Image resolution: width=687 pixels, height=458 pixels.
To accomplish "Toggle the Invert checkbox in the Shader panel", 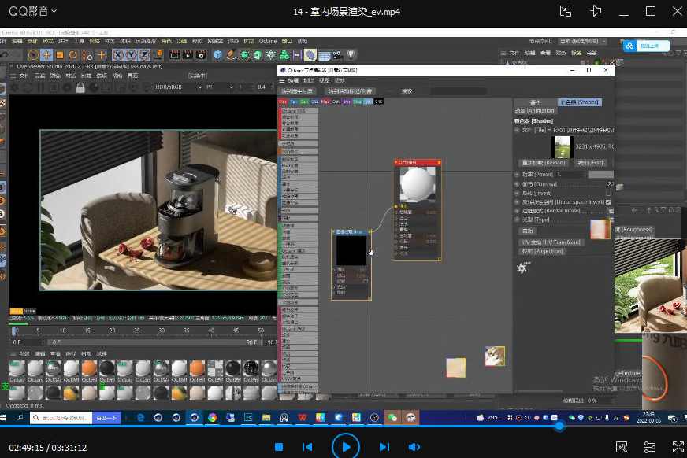I will (610, 193).
